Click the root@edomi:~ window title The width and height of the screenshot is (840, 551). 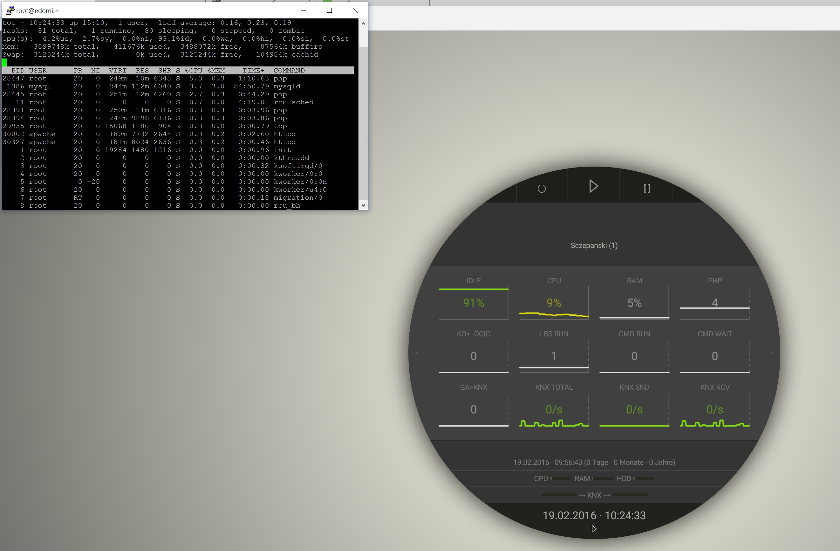(x=38, y=10)
